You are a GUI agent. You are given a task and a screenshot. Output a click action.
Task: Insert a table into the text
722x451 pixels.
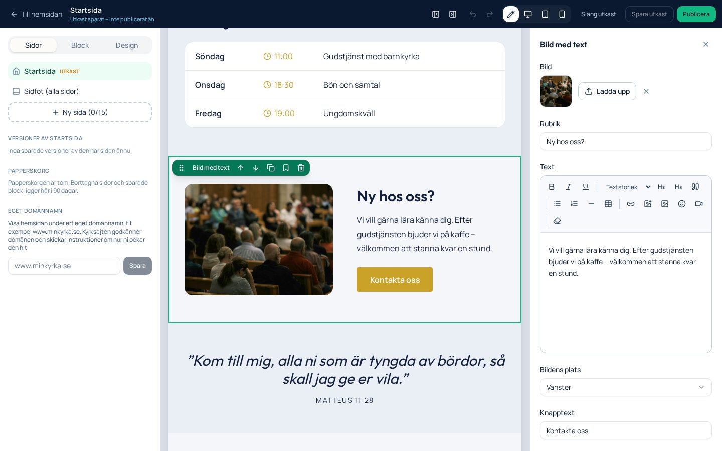pyautogui.click(x=608, y=204)
